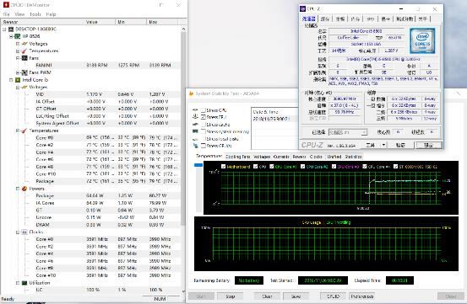
Task: Toggle the Fans PWM node expander
Action: coord(18,72)
